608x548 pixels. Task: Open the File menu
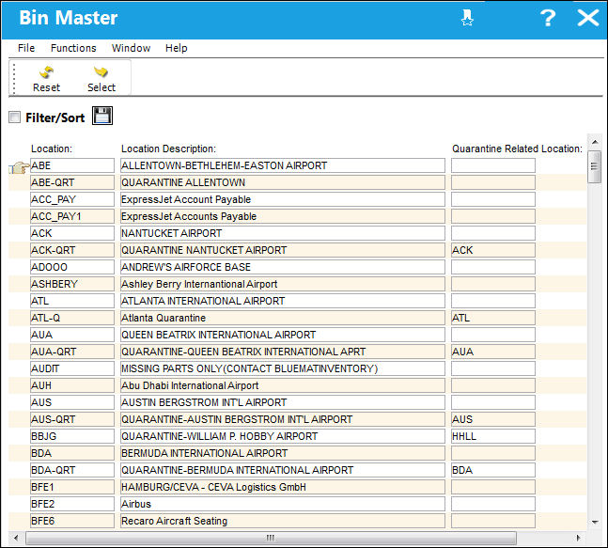[26, 48]
